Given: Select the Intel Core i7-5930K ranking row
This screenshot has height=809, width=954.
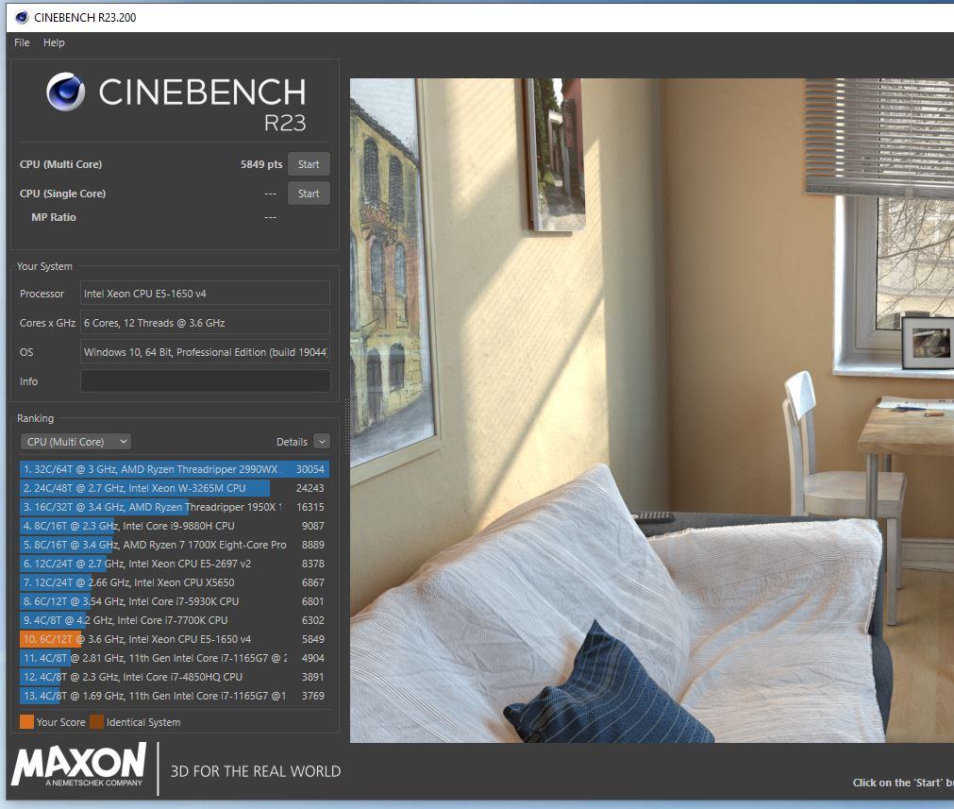Looking at the screenshot, I should pos(175,601).
